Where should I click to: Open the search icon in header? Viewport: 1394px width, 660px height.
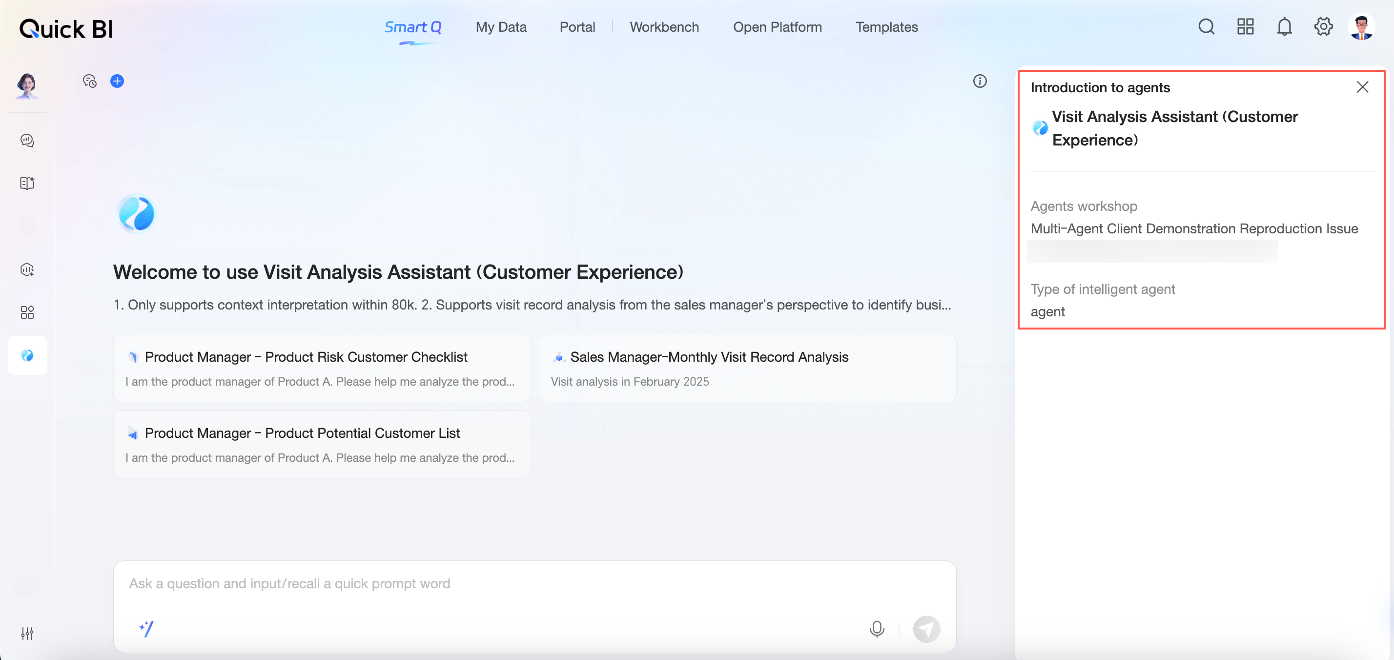[1206, 26]
